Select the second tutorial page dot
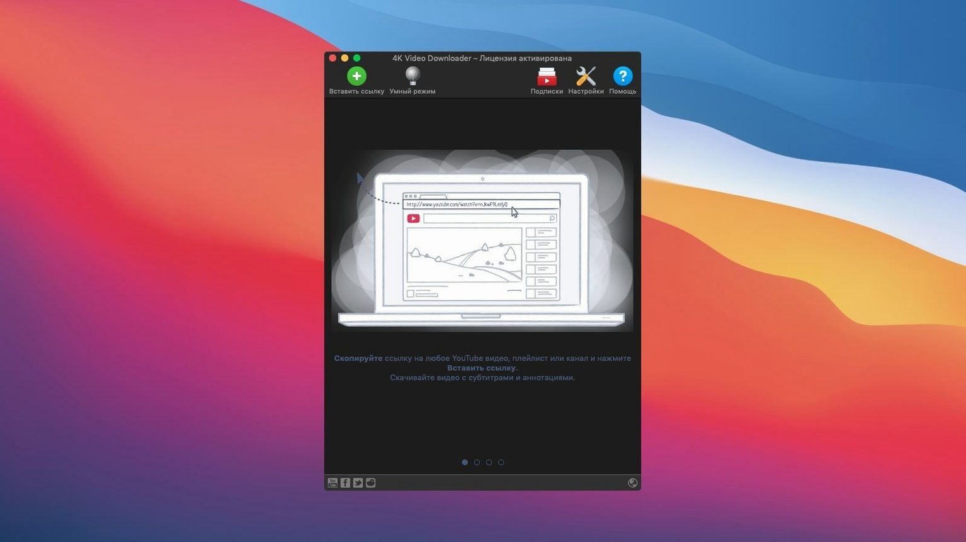Image resolution: width=966 pixels, height=542 pixels. click(x=477, y=462)
